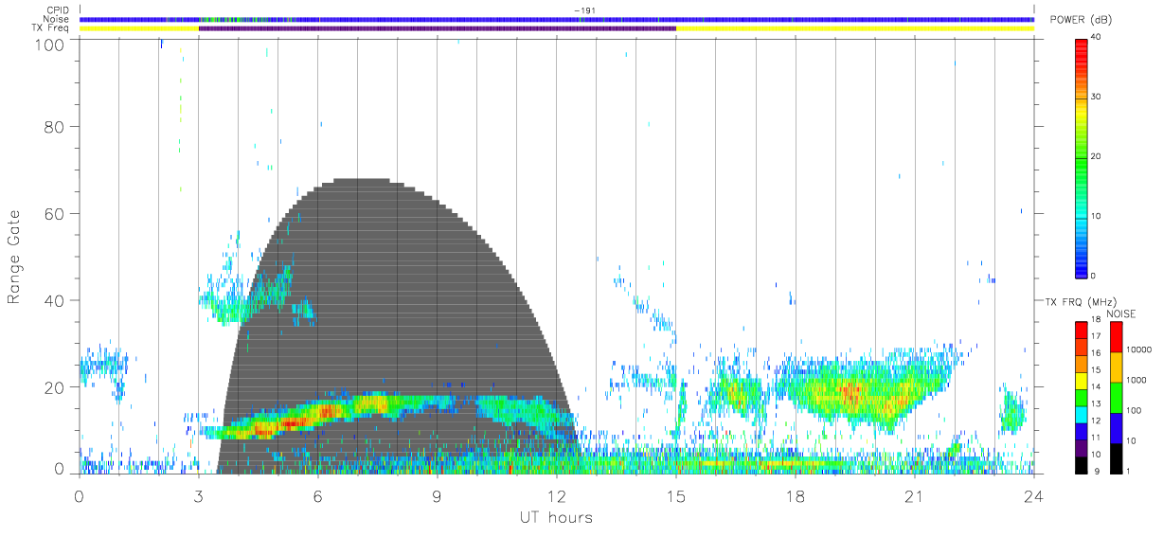
Task: Click the 60 tick on Range Gate axis
Action: [57, 213]
